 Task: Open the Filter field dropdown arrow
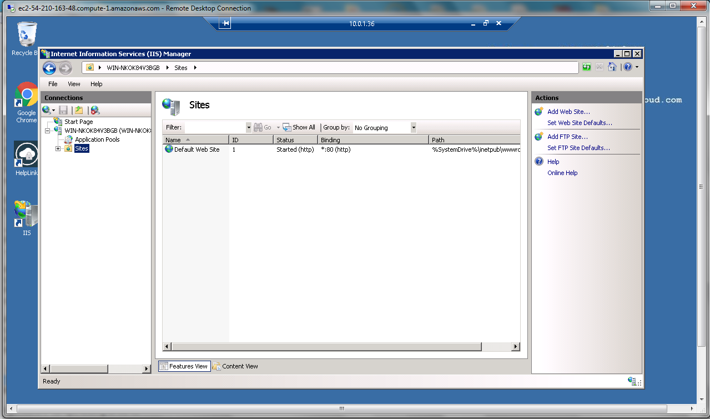click(248, 128)
